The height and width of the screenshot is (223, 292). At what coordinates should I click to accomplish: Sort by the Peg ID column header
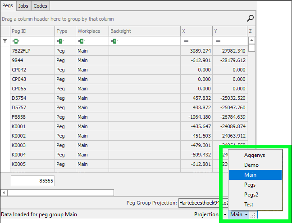tap(32, 31)
